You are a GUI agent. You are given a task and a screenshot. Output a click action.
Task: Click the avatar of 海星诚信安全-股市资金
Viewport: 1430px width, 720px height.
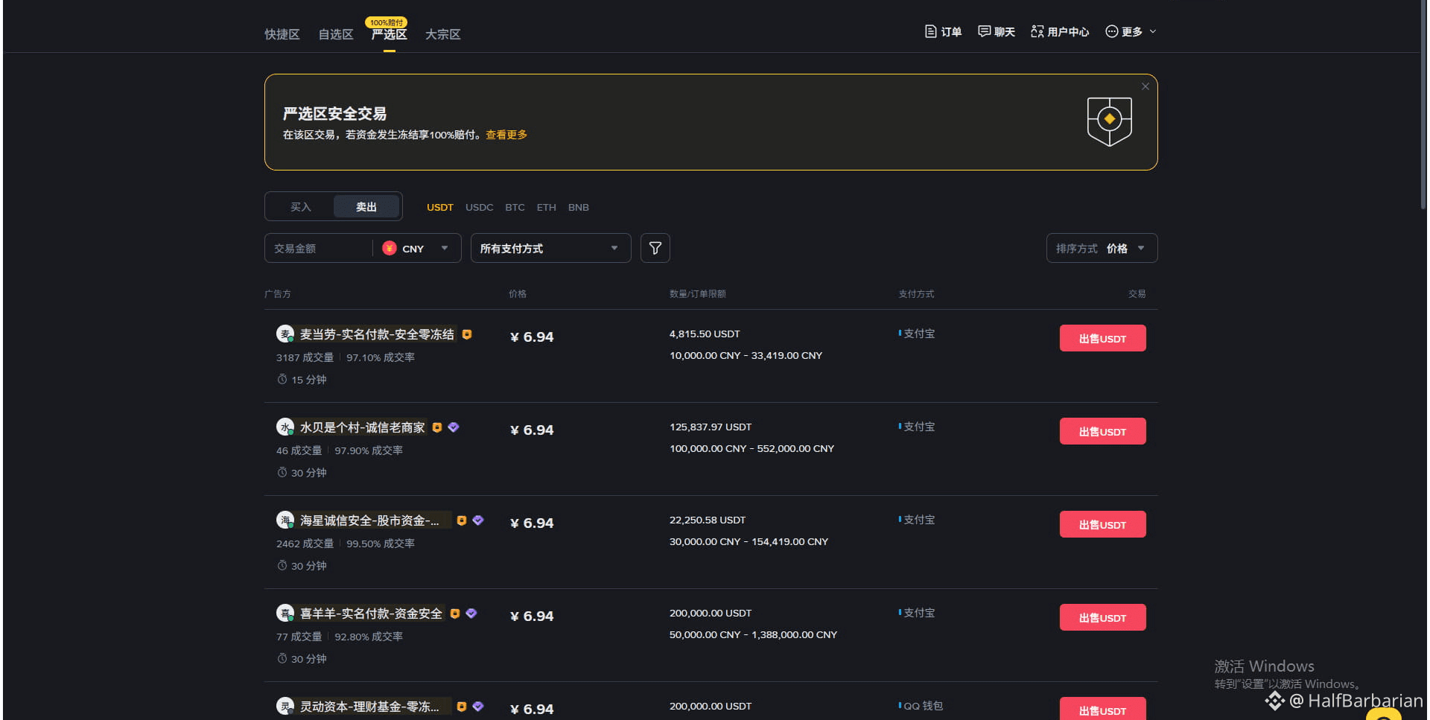click(x=285, y=520)
